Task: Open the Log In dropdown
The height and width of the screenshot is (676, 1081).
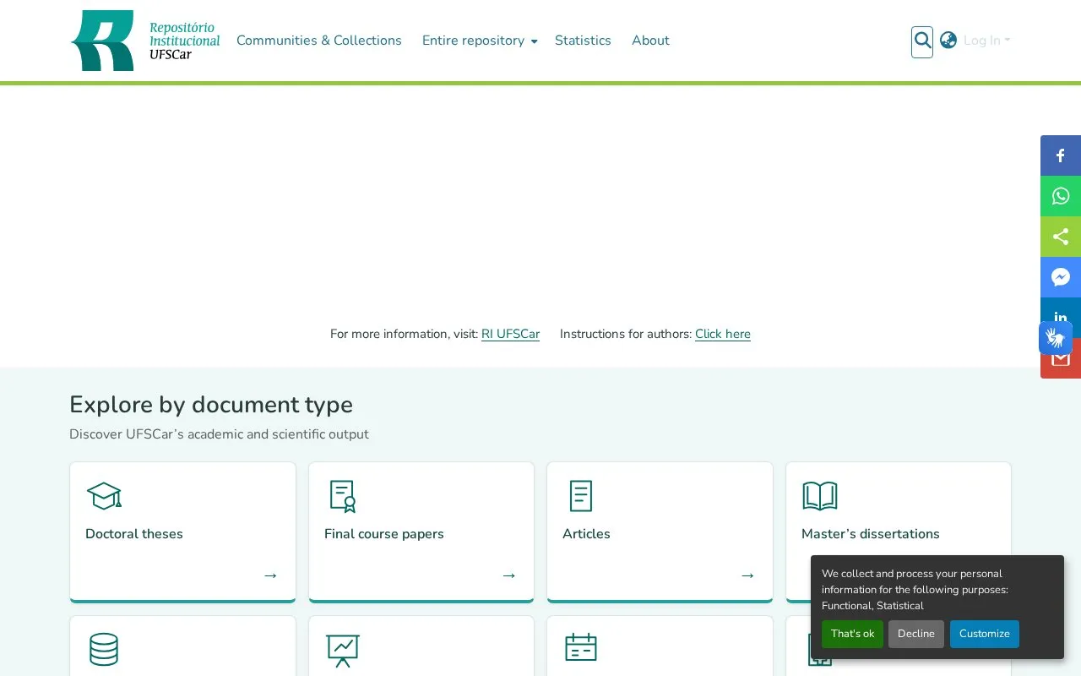Action: 986,41
